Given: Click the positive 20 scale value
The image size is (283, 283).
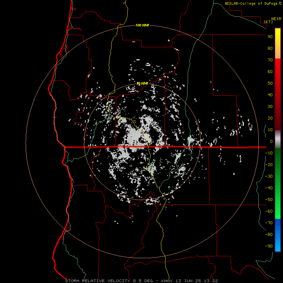Looking at the screenshot, I should [x=270, y=118].
